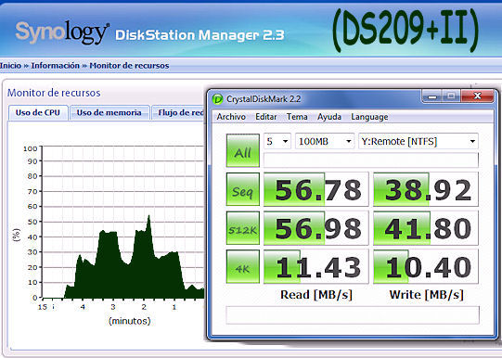Viewport: 502px width, 358px height.
Task: Open the Language menu
Action: click(369, 117)
